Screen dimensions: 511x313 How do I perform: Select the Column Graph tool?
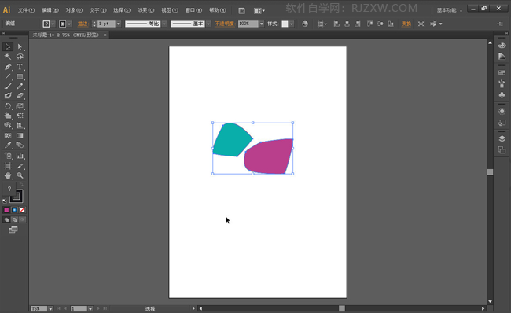(20, 156)
